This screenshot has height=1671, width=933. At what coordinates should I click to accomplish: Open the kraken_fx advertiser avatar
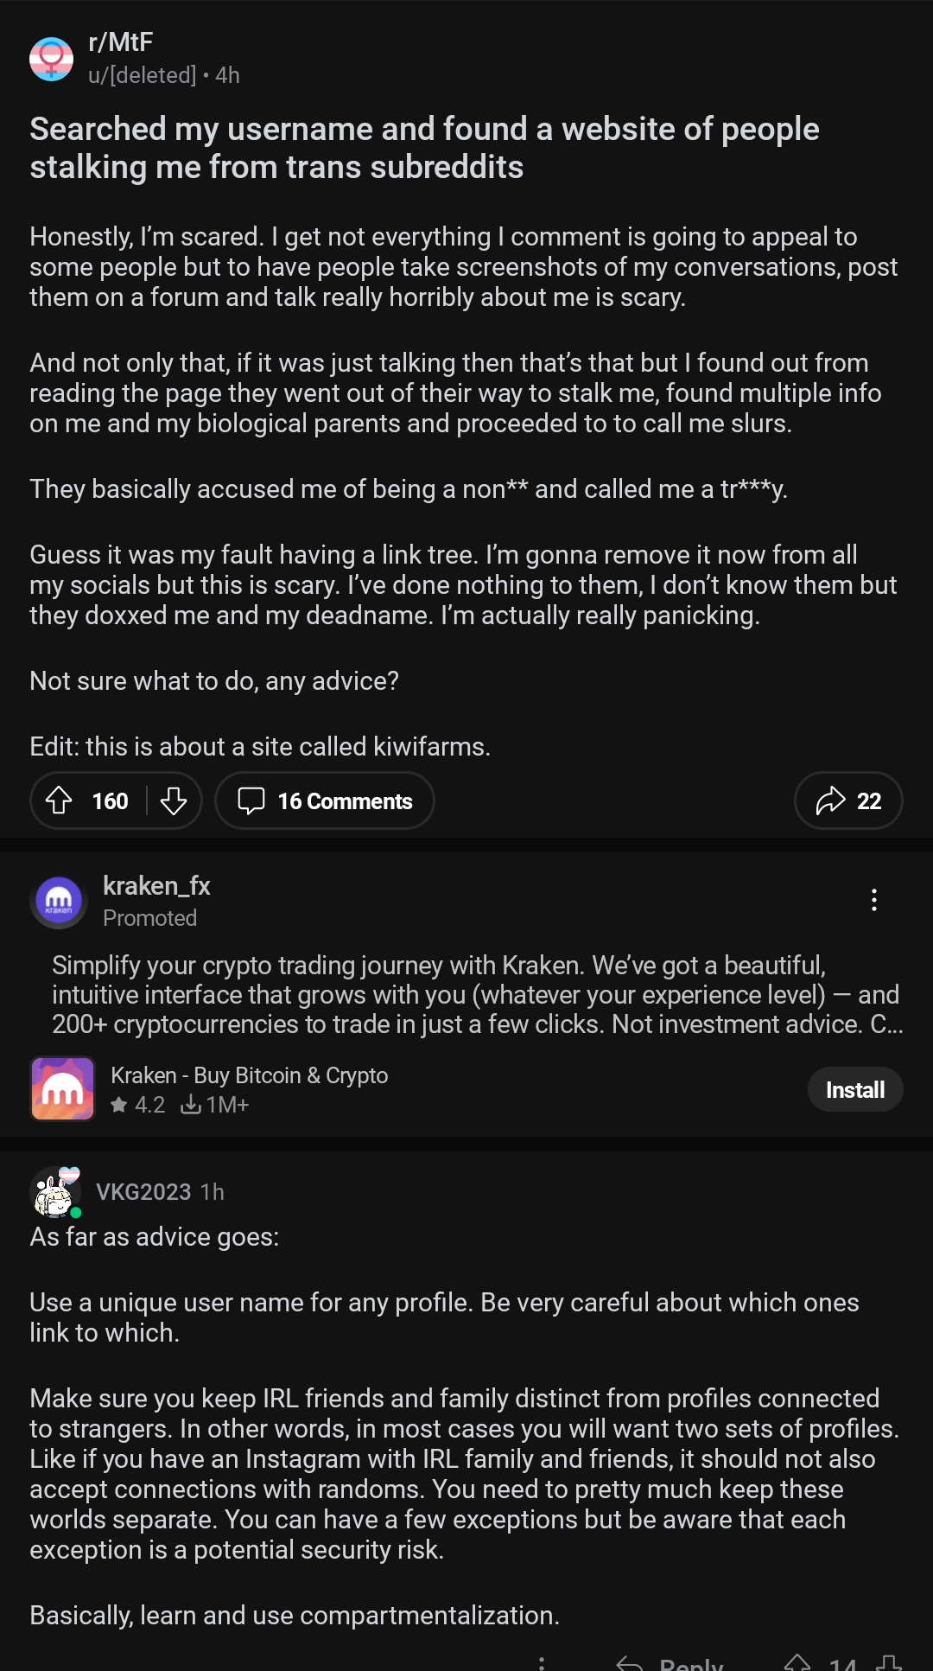click(x=59, y=901)
